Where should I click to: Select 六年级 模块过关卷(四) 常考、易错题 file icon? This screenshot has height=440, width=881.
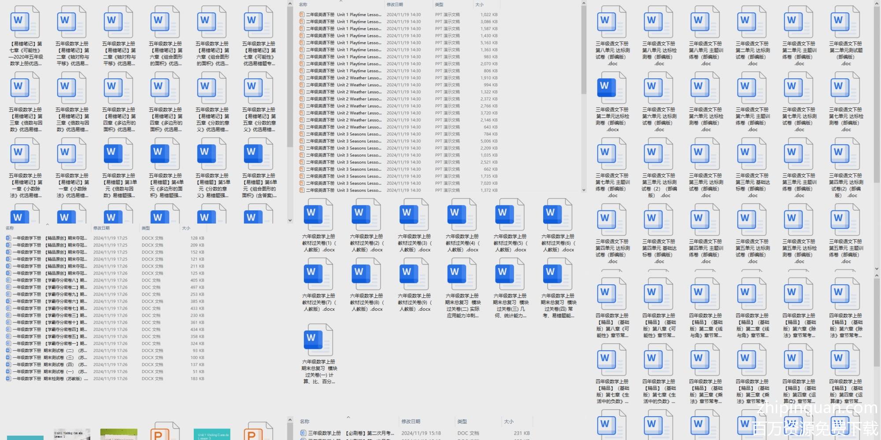click(558, 274)
